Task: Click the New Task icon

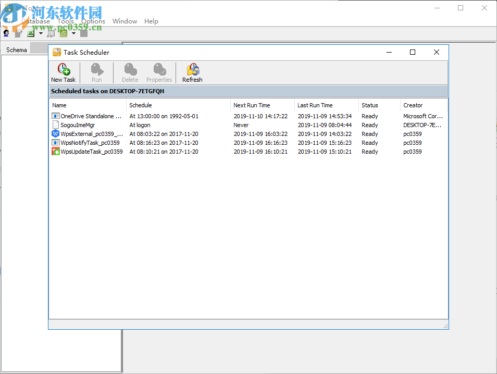Action: [63, 72]
